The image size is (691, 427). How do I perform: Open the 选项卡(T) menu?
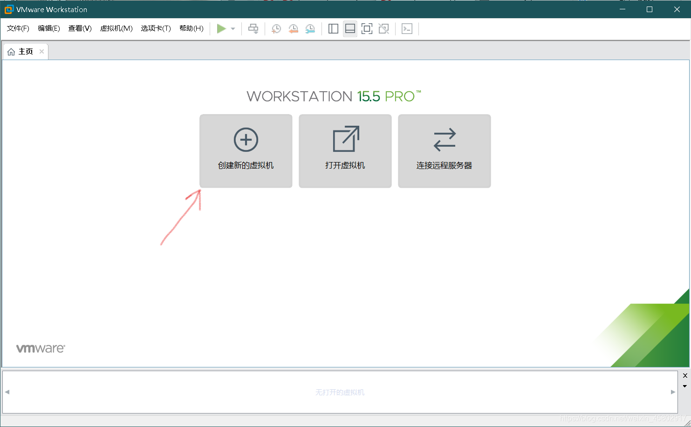click(x=156, y=28)
